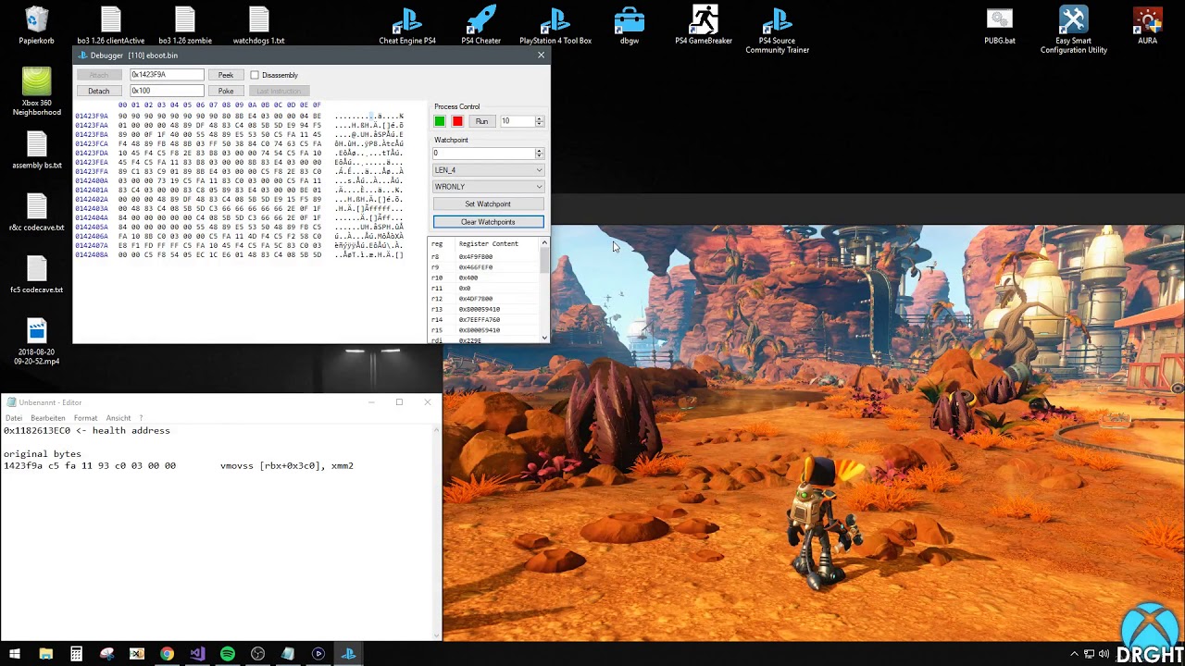Switch to OBS Studio in taskbar

click(x=257, y=654)
